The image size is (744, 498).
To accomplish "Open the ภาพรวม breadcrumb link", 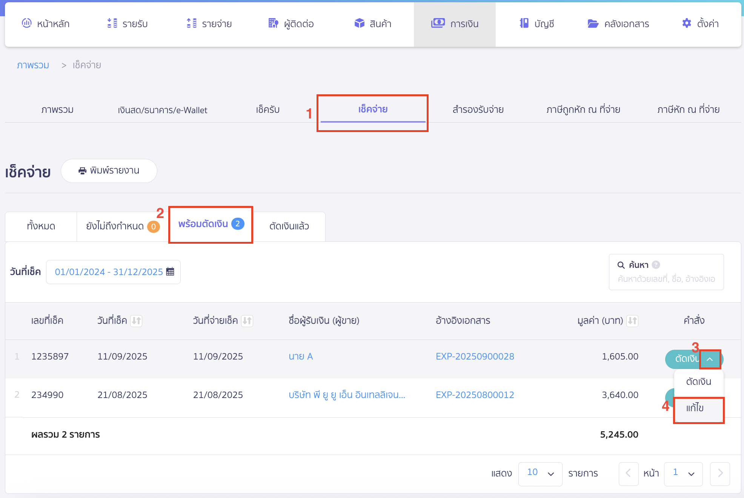I will (33, 65).
